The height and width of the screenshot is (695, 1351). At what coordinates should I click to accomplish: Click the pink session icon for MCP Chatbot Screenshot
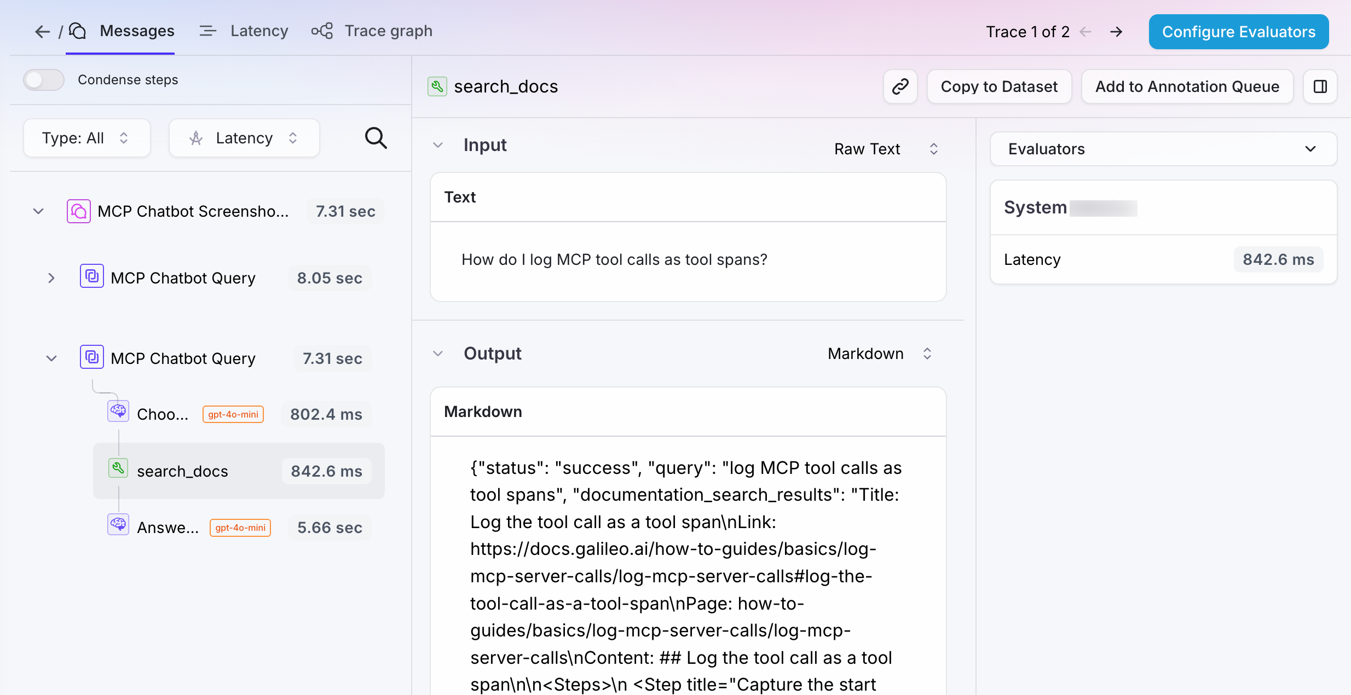tap(79, 211)
